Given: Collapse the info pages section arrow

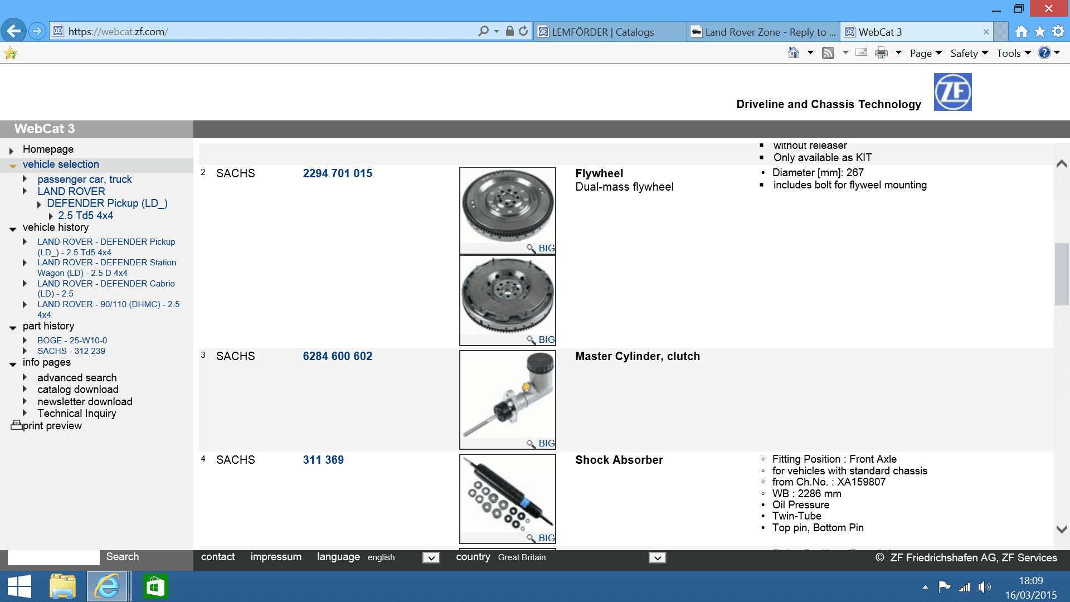Looking at the screenshot, I should click(12, 363).
